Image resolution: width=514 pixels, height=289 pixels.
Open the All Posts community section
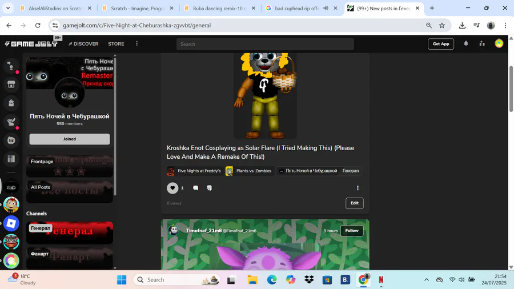[x=70, y=191]
